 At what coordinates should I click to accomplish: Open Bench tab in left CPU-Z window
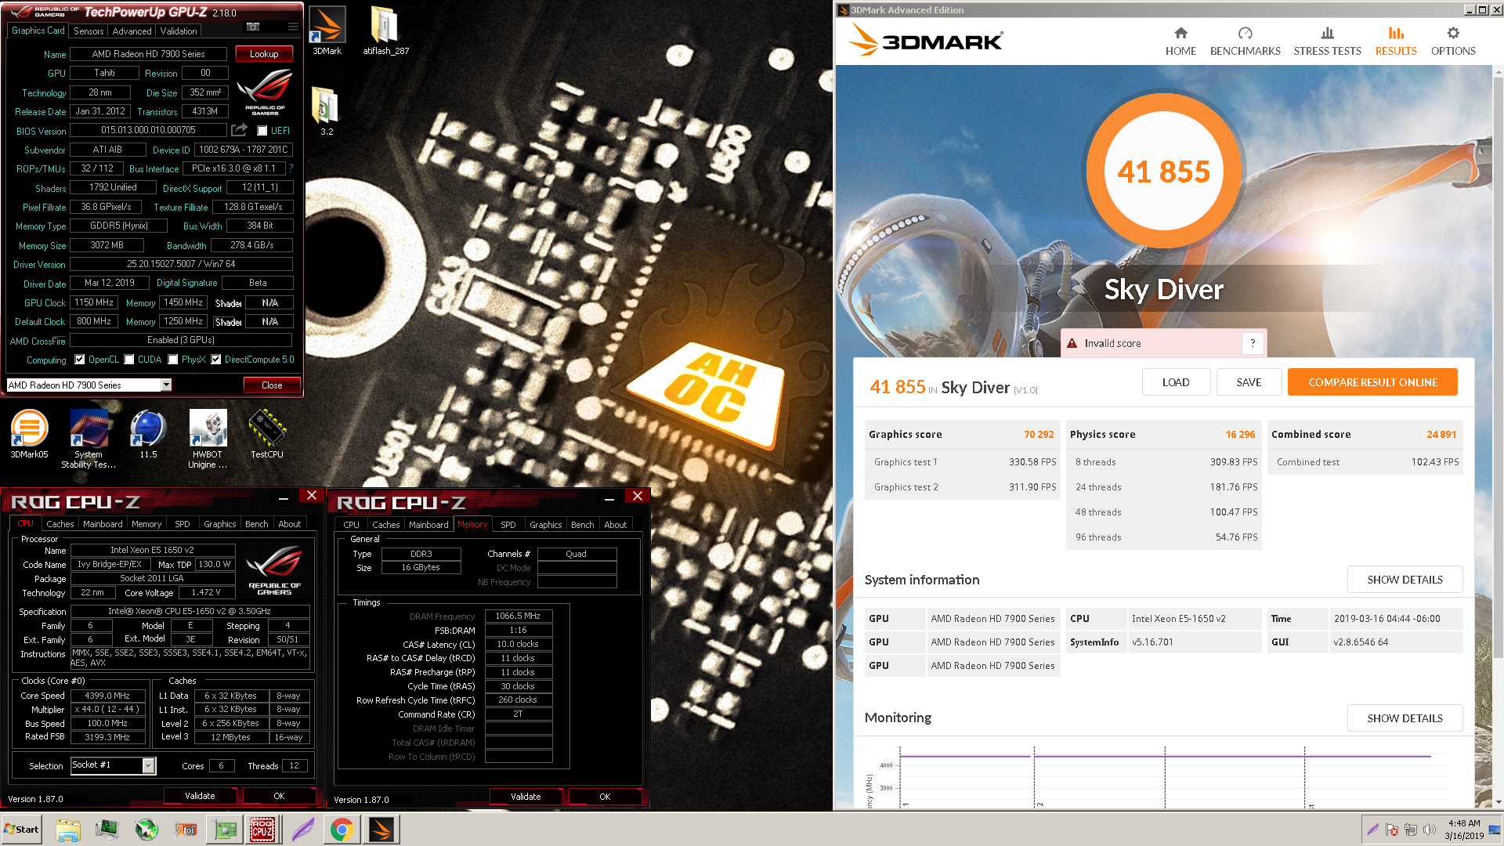point(257,524)
